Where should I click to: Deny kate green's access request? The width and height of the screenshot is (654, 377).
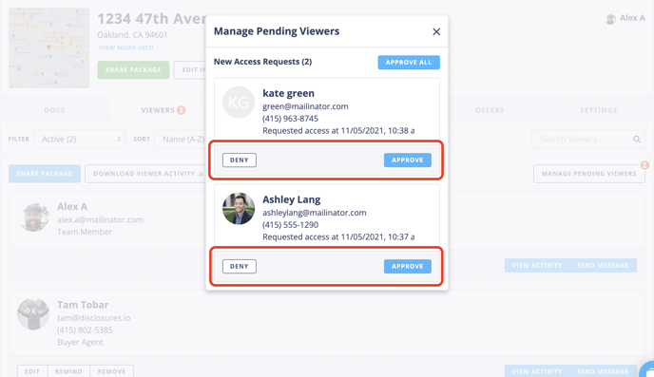coord(240,160)
